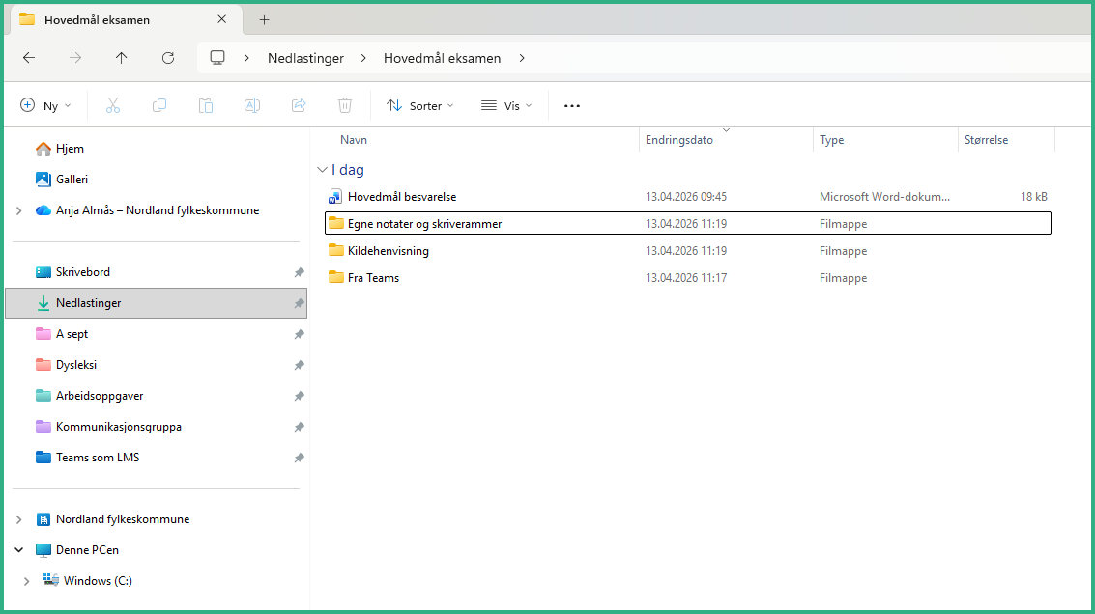Viewport: 1095px width, 614px height.
Task: Click the Cut scissors icon
Action: click(113, 106)
